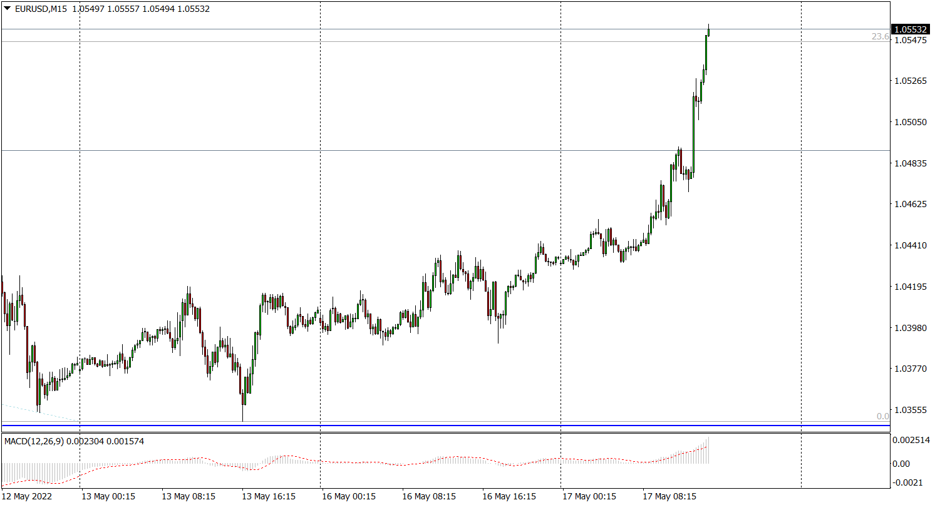Click the EURUSD,M15 symbol title
The width and height of the screenshot is (935, 505).
[x=40, y=9]
